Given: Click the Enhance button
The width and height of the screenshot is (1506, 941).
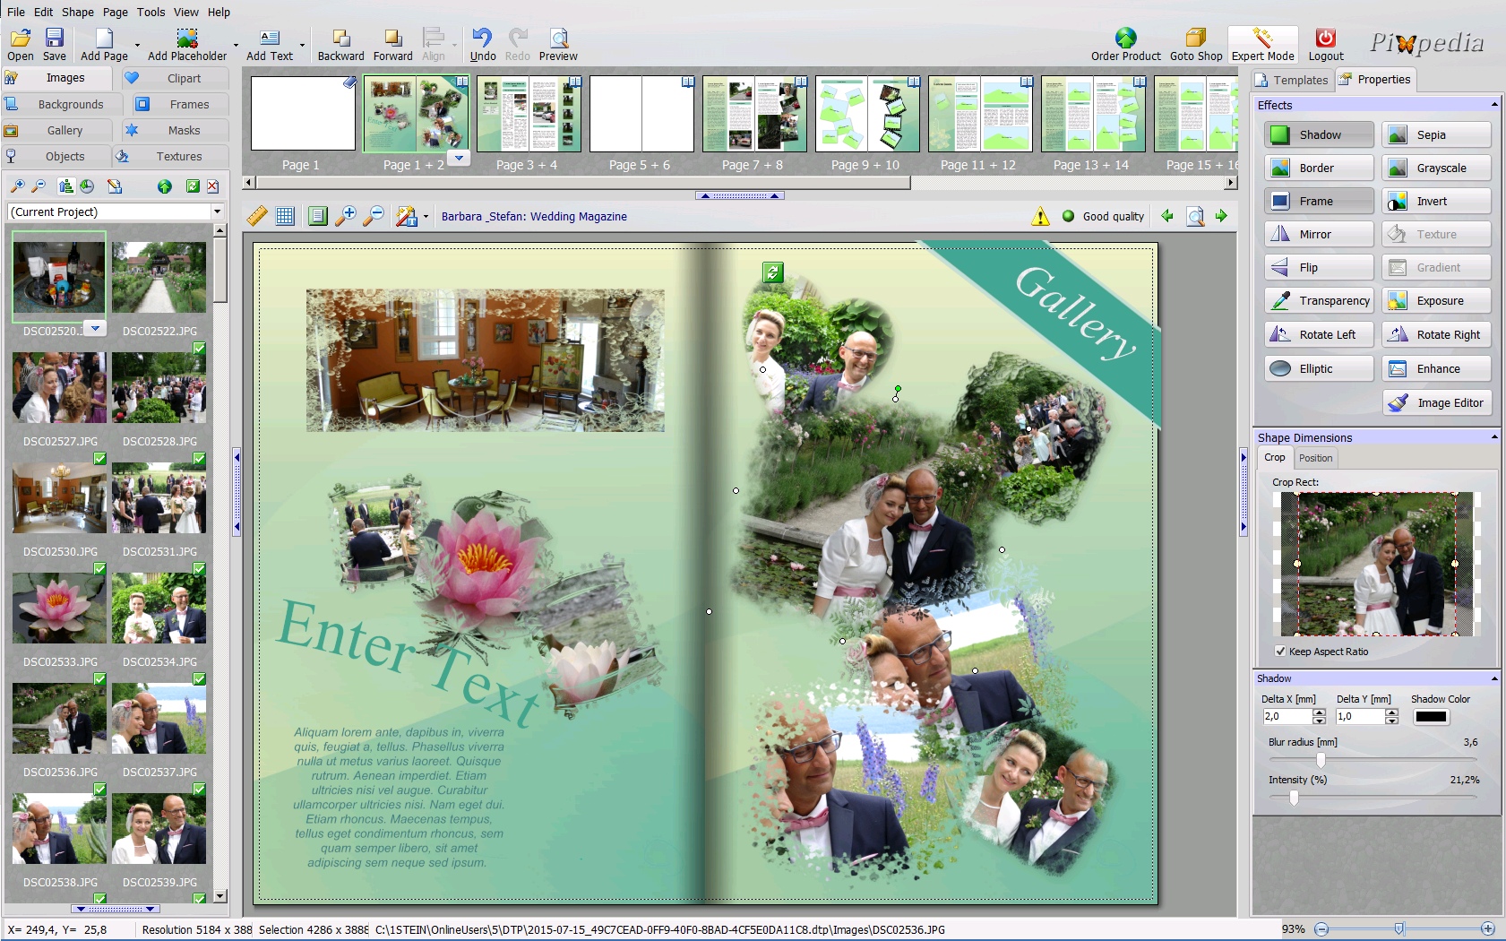Looking at the screenshot, I should point(1436,368).
